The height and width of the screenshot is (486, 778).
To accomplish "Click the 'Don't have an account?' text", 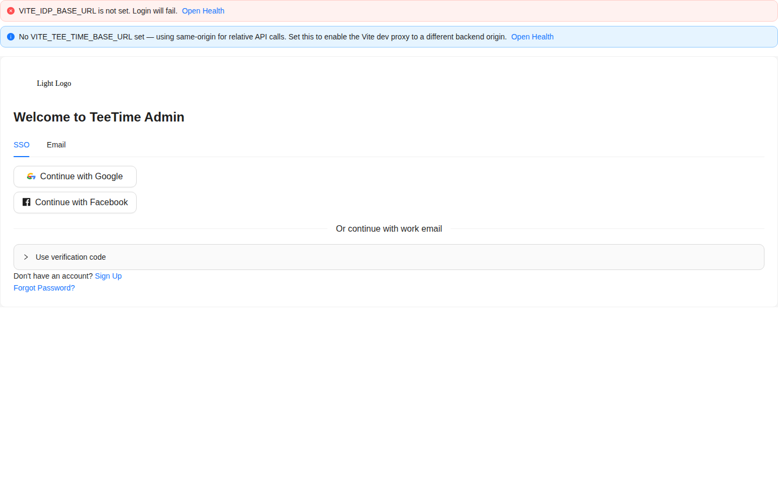I will click(x=53, y=276).
